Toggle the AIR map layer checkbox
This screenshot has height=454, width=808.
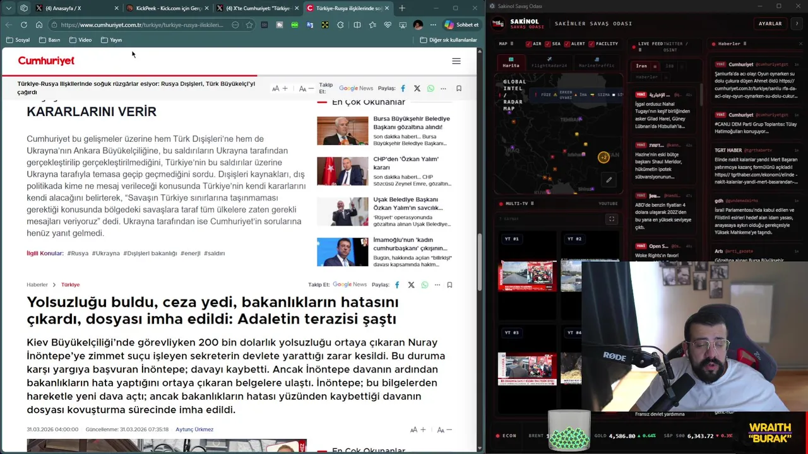(528, 44)
